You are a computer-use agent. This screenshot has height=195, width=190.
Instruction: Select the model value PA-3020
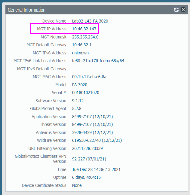[x=80, y=85]
